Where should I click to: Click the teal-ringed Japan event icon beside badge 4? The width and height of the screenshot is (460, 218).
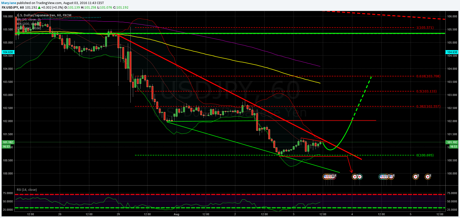click(x=360, y=177)
